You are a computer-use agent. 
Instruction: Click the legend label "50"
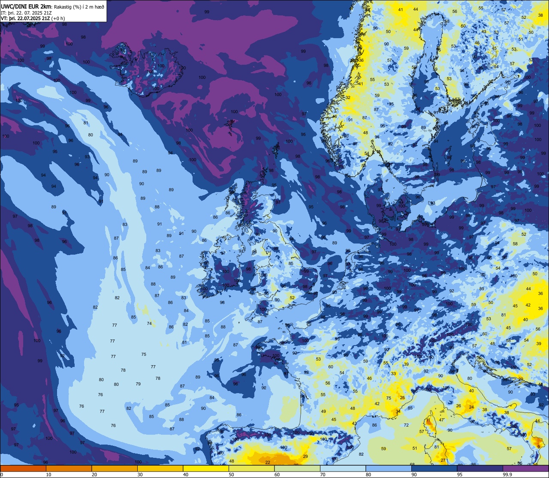[x=231, y=475]
